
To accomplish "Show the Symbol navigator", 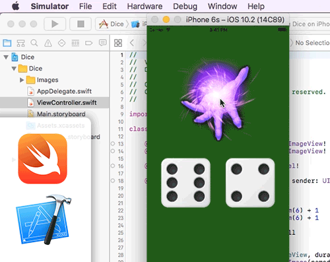I will coord(20,43).
